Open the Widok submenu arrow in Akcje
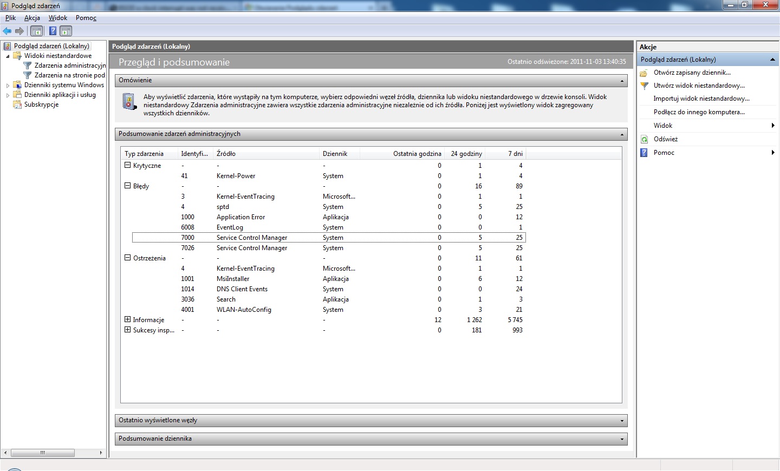 click(x=774, y=125)
